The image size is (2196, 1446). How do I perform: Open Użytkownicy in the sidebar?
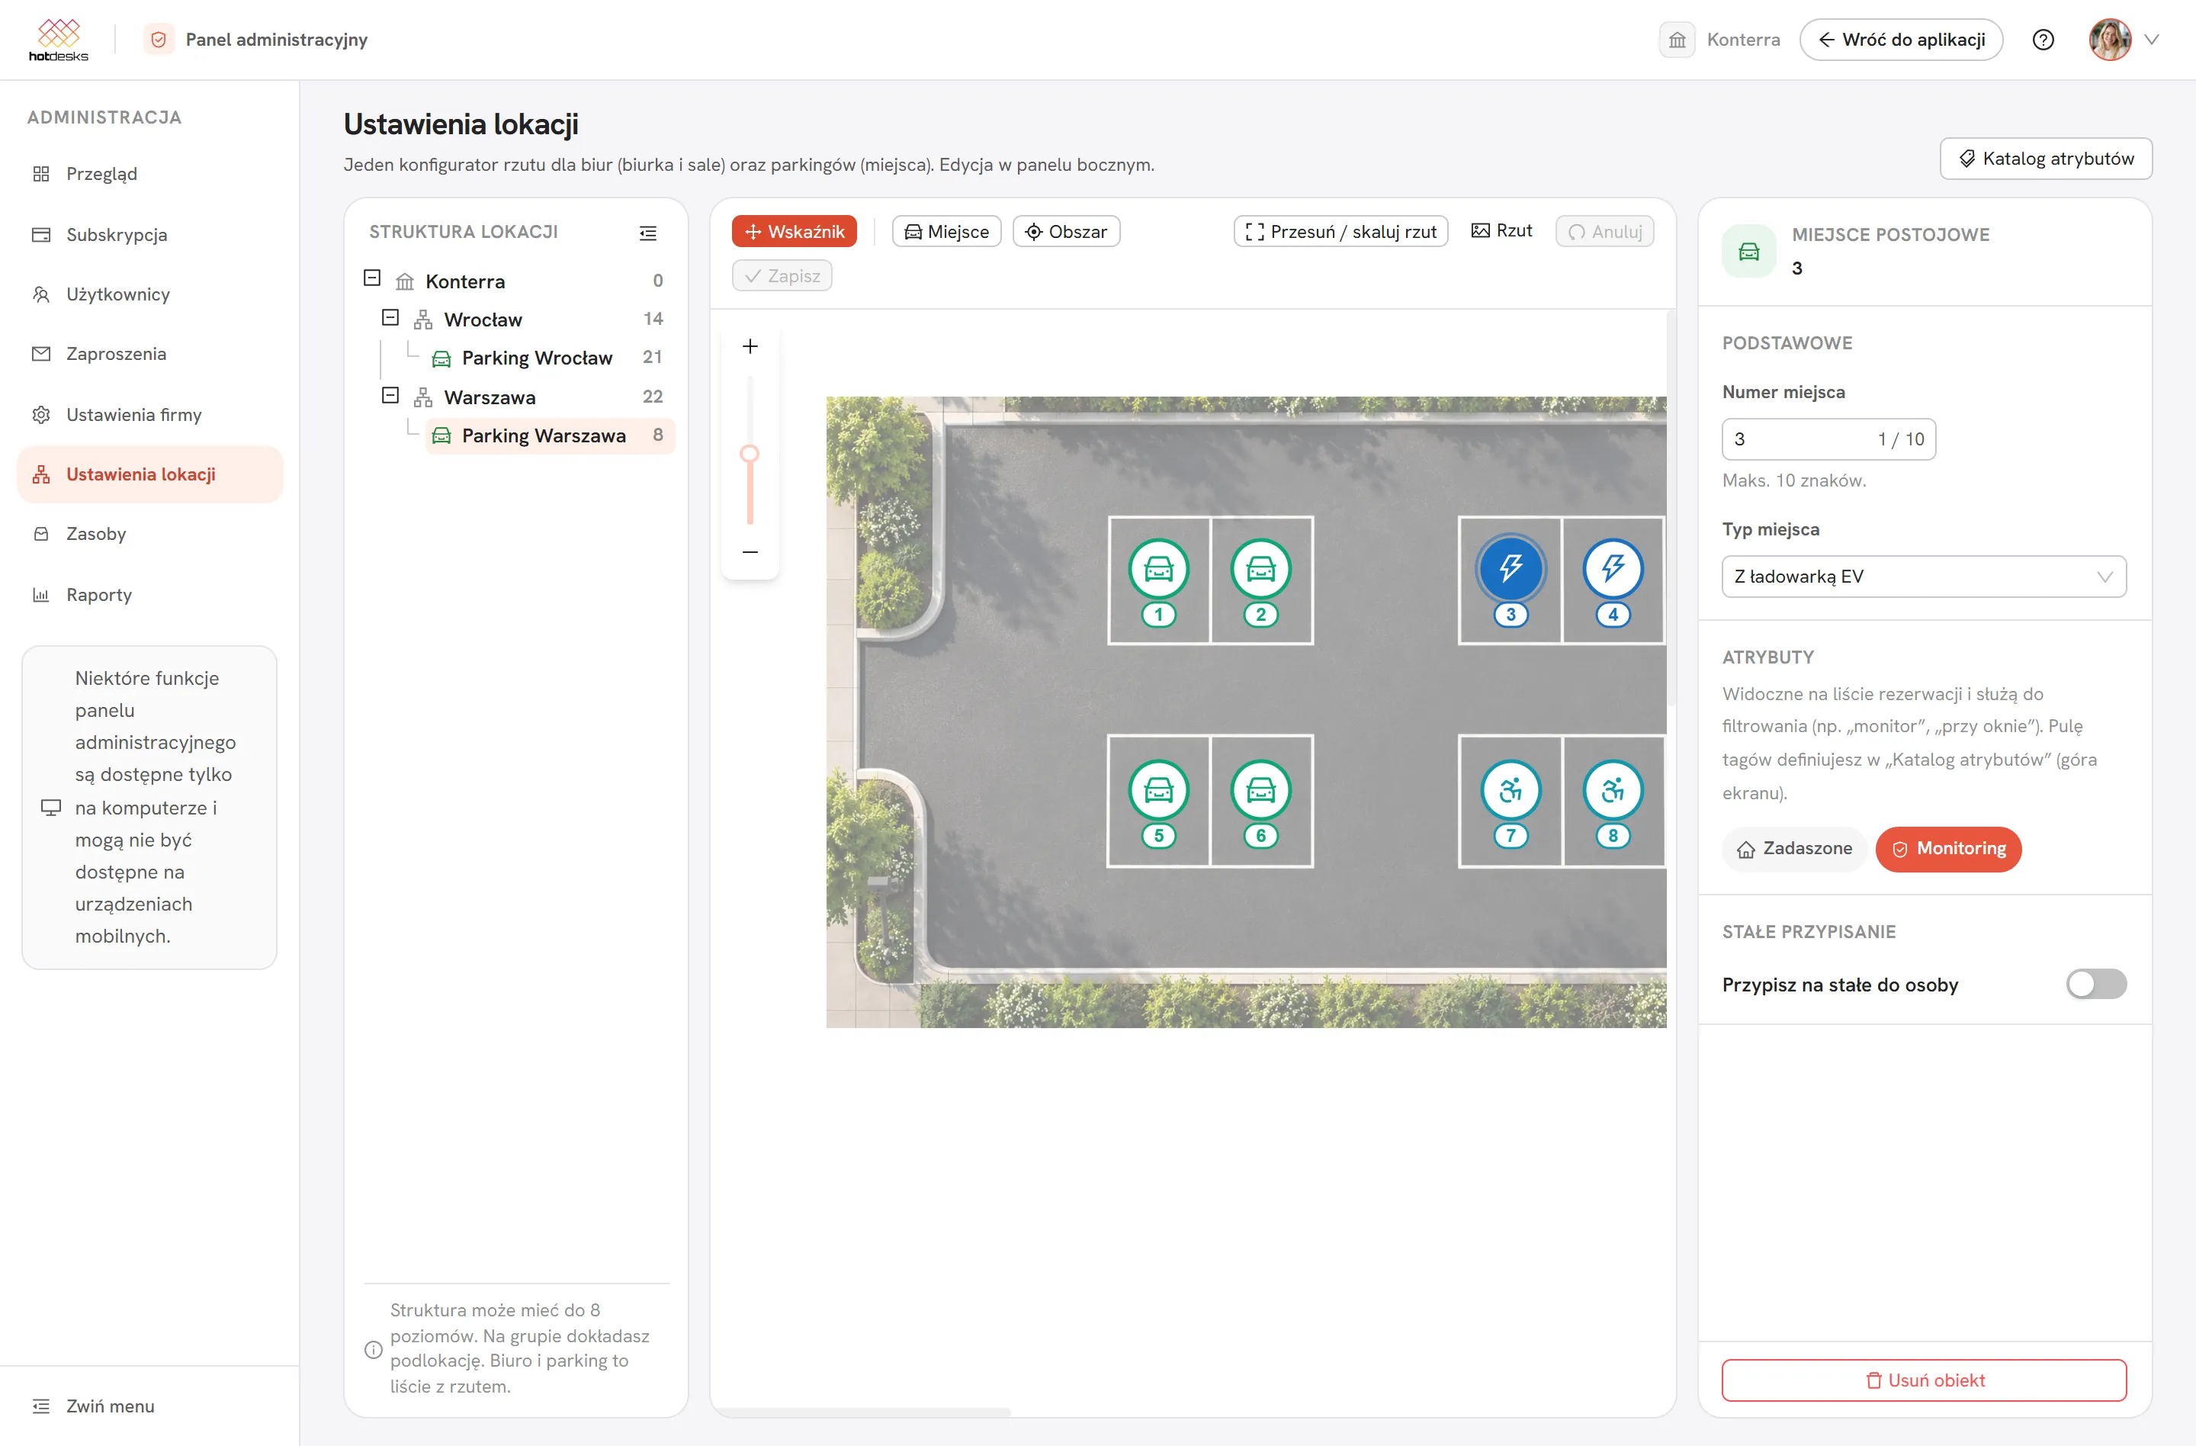149,294
